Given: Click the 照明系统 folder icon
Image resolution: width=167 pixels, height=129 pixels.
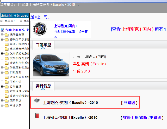Looking at the screenshot, I should click(x=7, y=101).
